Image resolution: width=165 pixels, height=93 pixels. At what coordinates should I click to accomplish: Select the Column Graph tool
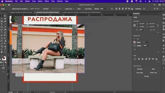coord(5,47)
